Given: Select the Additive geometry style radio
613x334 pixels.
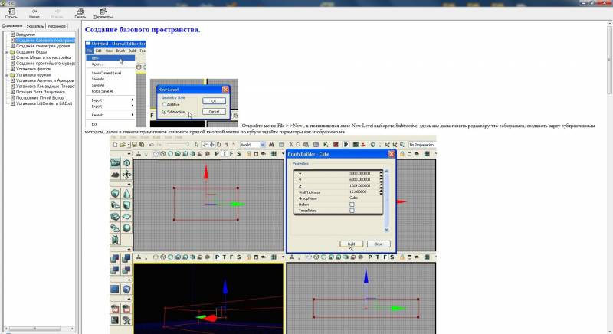Looking at the screenshot, I should coord(164,104).
